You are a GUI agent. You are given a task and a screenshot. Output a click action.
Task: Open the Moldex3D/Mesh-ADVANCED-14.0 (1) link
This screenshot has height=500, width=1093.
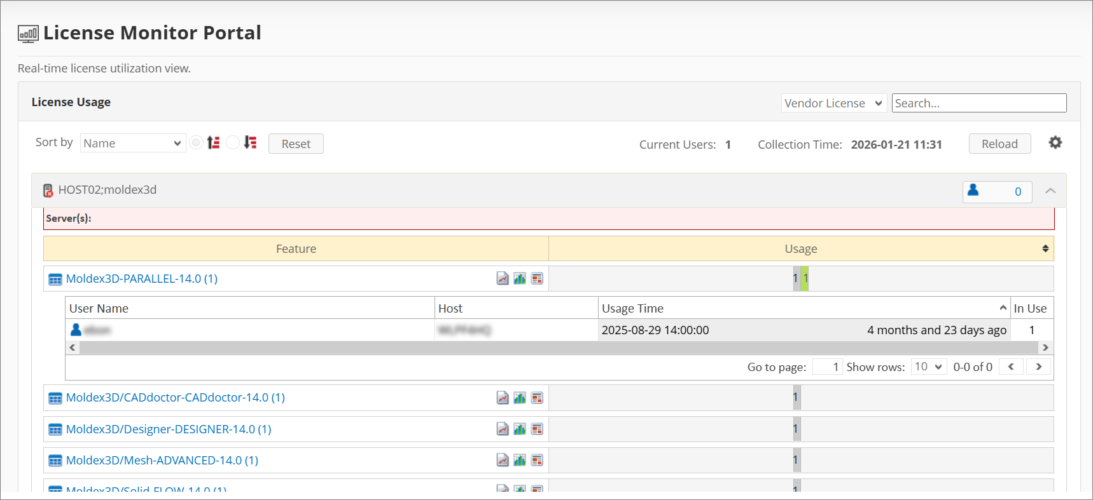click(162, 460)
